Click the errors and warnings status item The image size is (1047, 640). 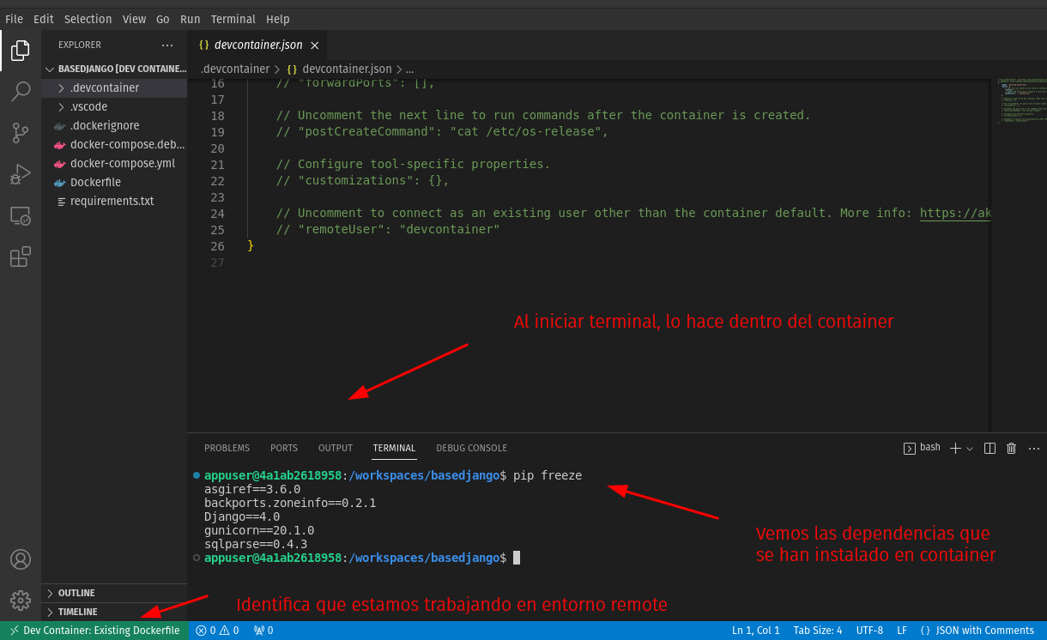[217, 631]
